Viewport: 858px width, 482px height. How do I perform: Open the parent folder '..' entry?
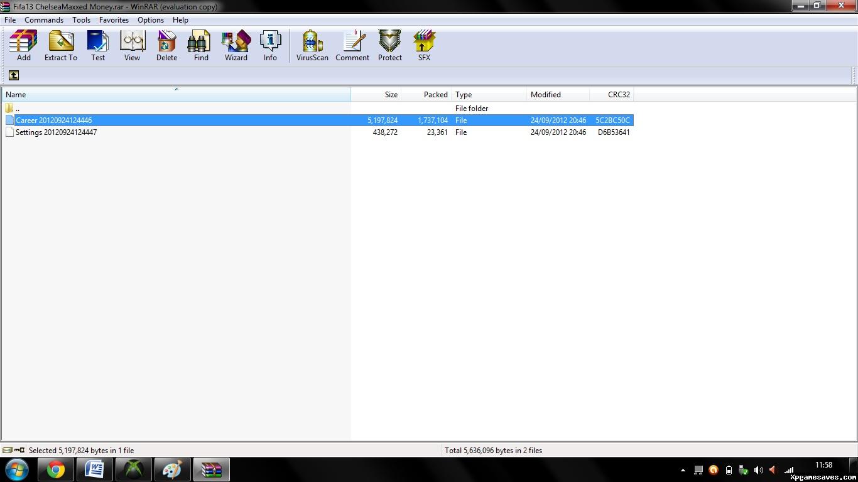coord(17,109)
